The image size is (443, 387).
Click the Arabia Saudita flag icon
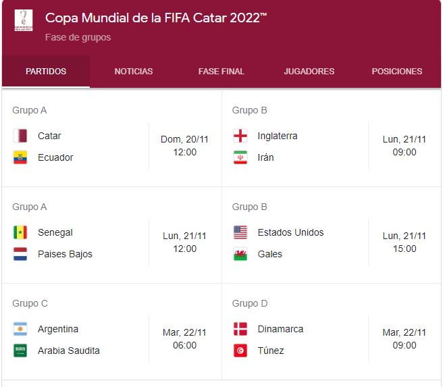20,351
